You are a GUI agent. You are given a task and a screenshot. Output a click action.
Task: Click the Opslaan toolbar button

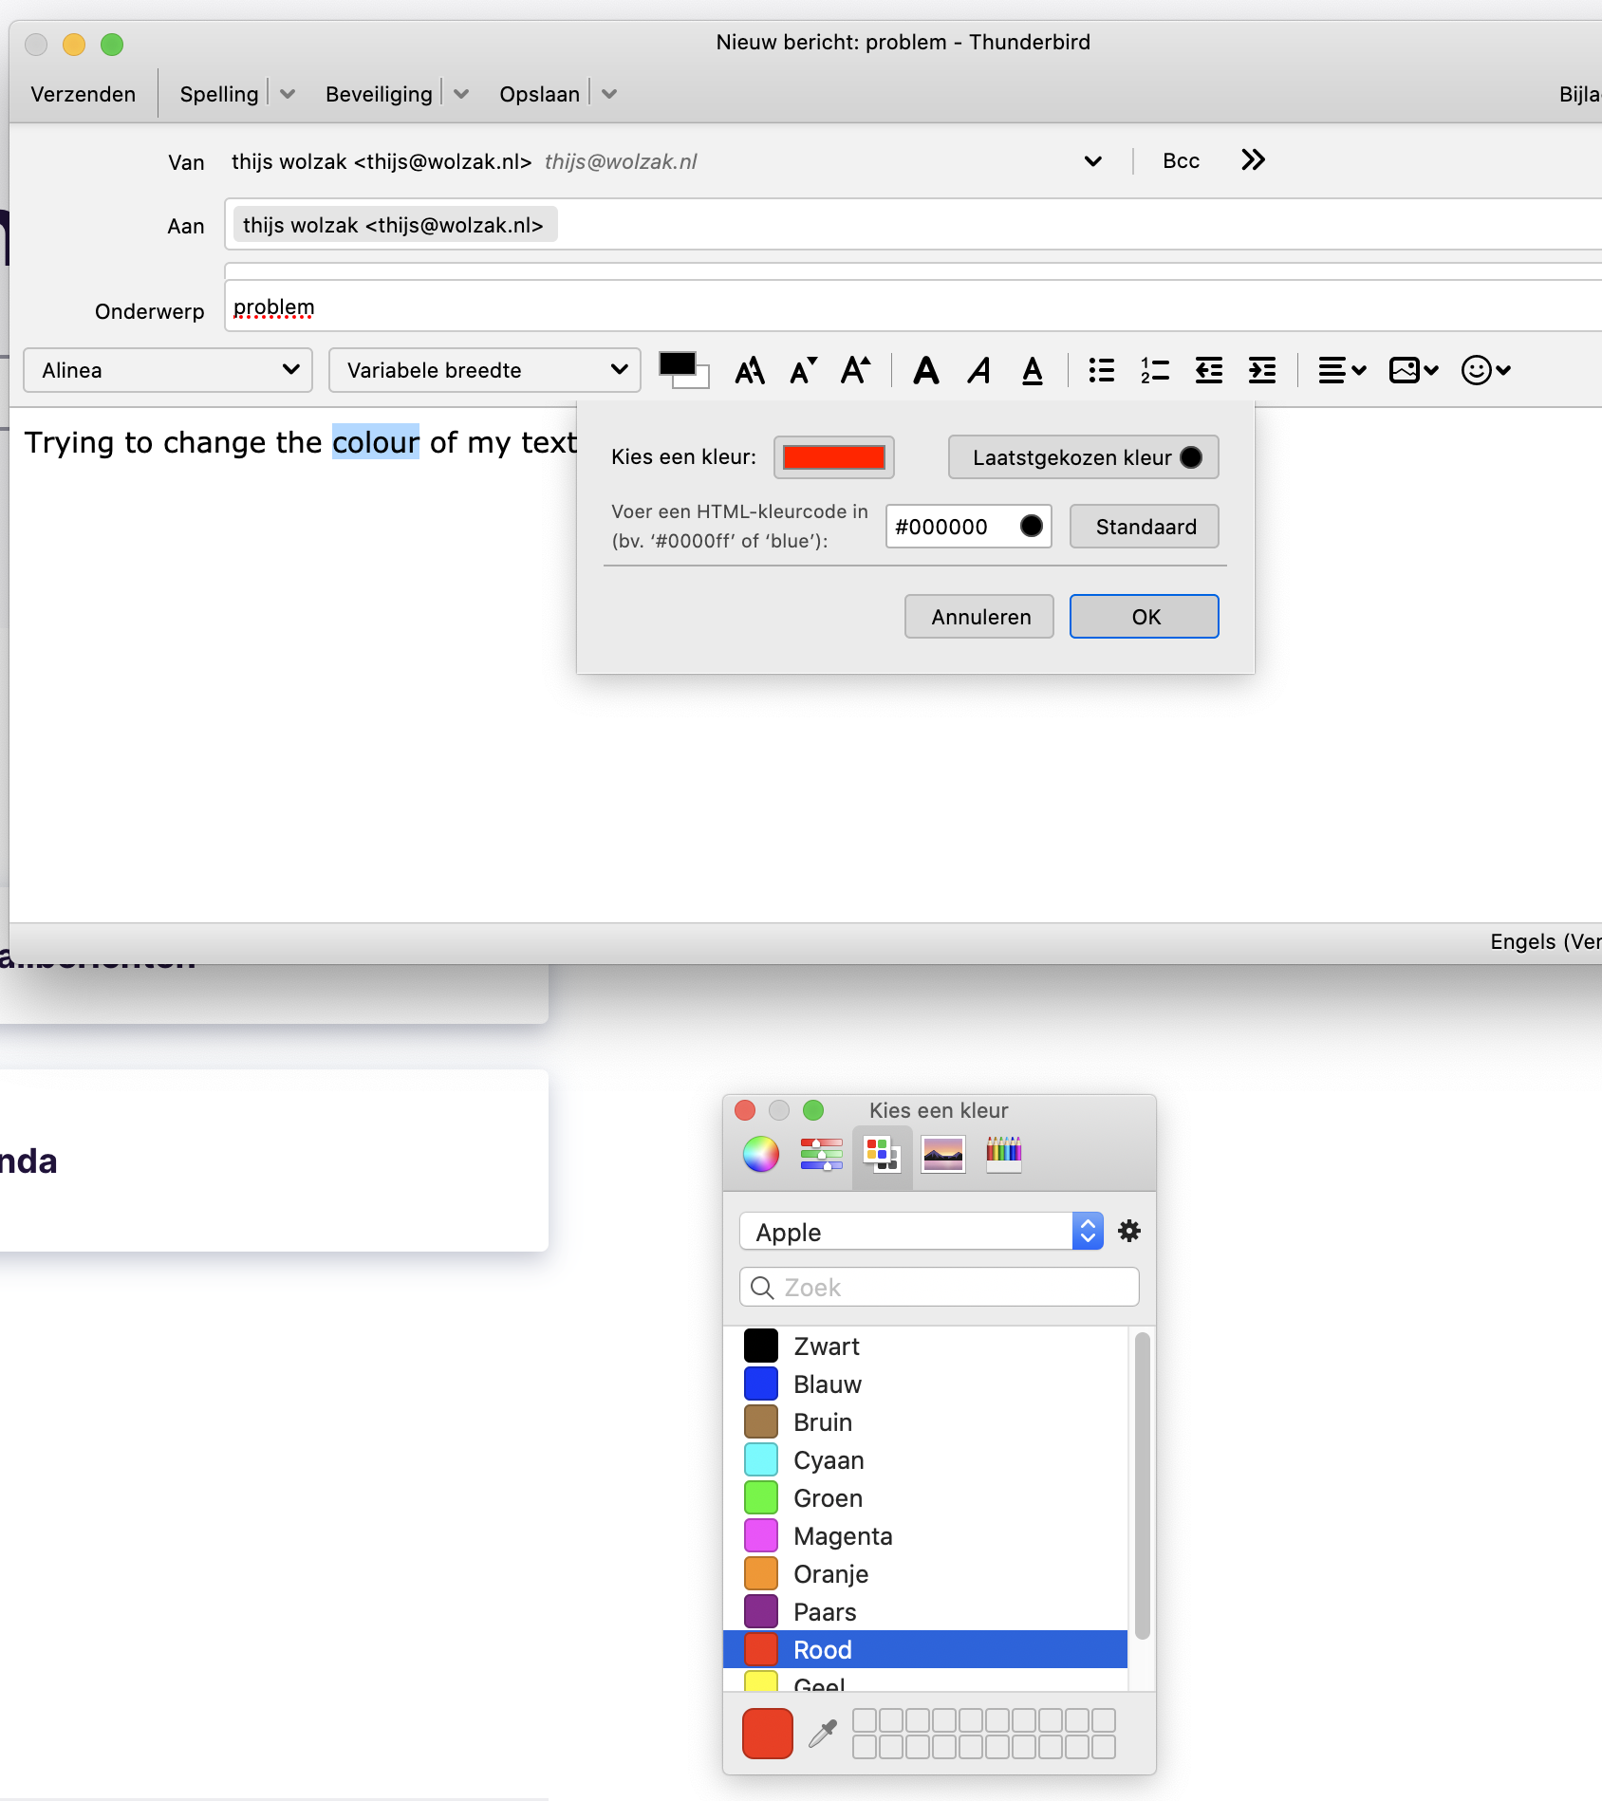[540, 94]
